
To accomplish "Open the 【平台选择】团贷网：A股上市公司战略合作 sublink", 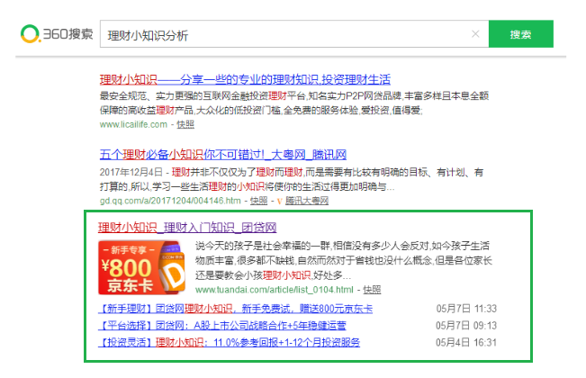I will coord(222,326).
